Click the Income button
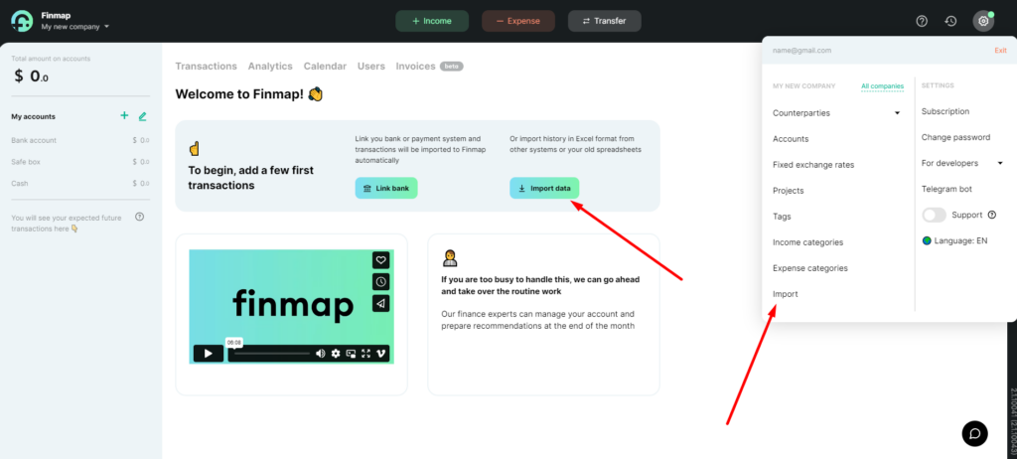 pos(432,21)
